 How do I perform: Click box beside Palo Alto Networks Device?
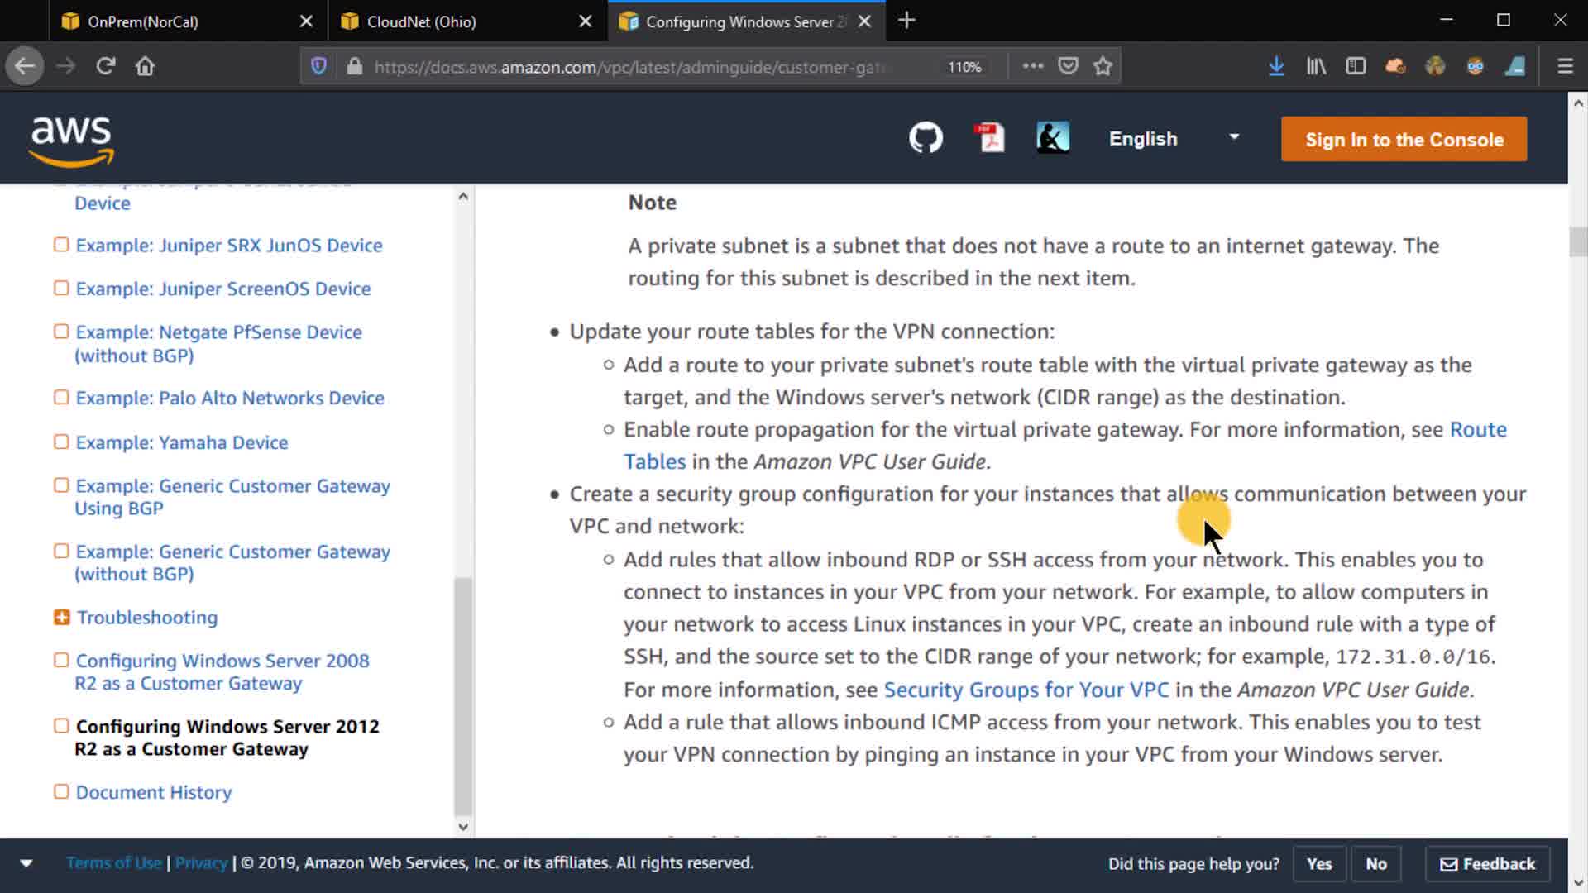(61, 397)
